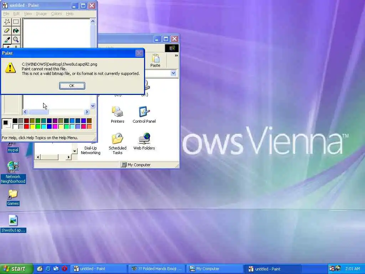The image size is (365, 274).
Task: Click the Paint canvas scroll down arrow
Action: click(x=93, y=106)
